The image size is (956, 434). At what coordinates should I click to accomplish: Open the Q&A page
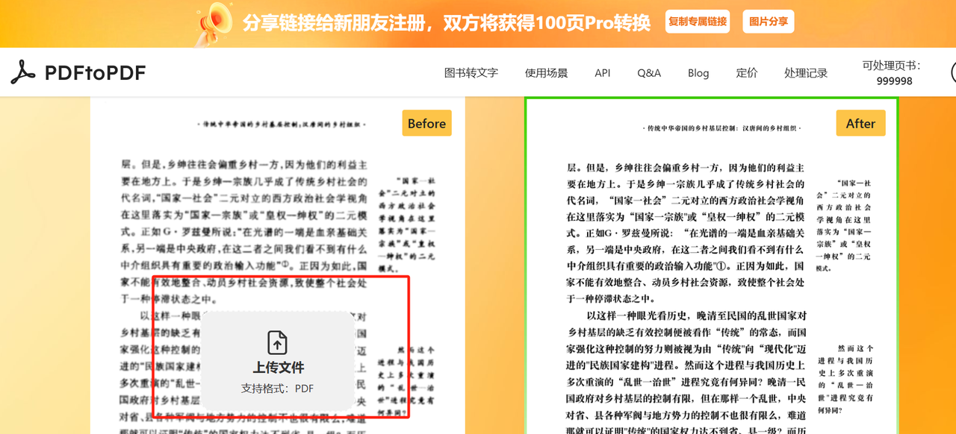649,73
